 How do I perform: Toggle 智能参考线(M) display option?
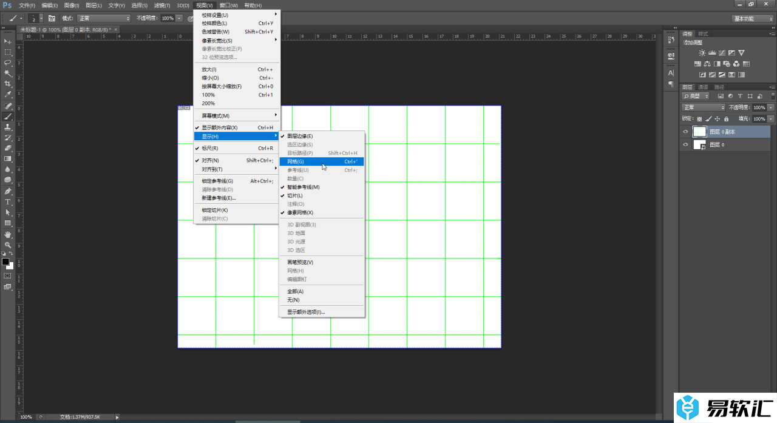point(322,187)
